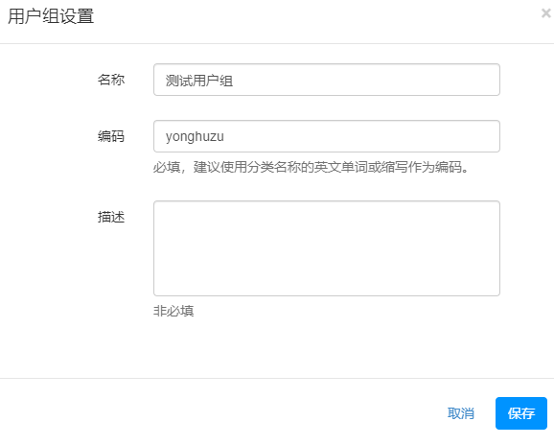Focus the 编码 input field
554x445 pixels.
coord(327,136)
